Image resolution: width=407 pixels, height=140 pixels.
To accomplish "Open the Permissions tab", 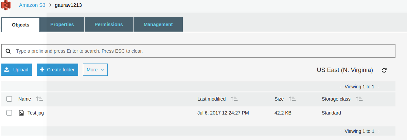I will (109, 24).
